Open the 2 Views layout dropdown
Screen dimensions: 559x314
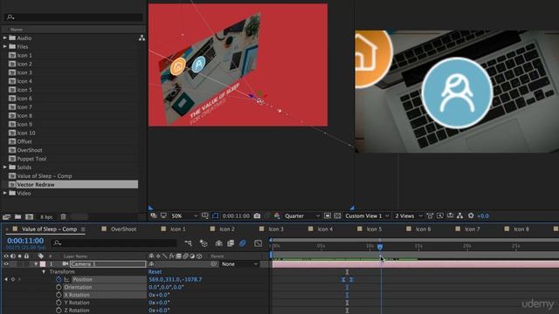coord(408,215)
